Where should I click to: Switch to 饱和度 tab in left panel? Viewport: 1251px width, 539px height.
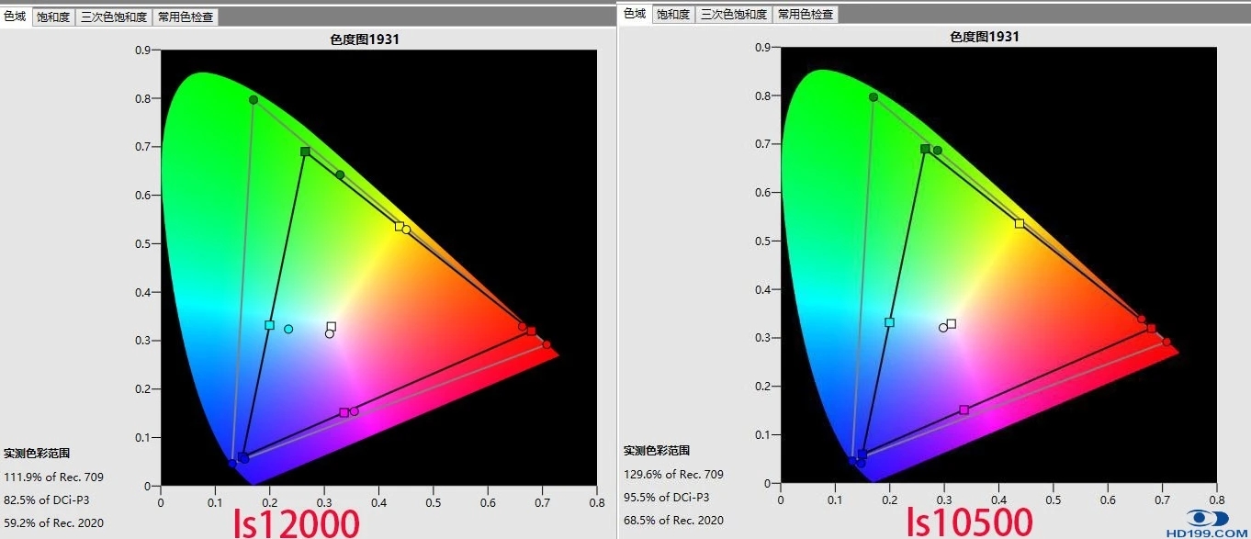(x=53, y=17)
